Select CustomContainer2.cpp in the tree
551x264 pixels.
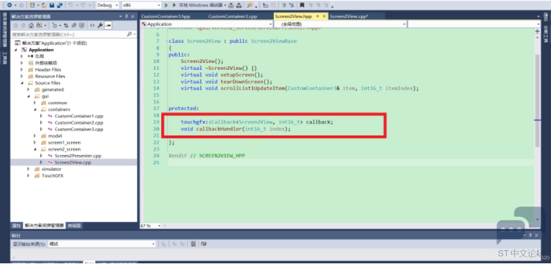(x=79, y=123)
